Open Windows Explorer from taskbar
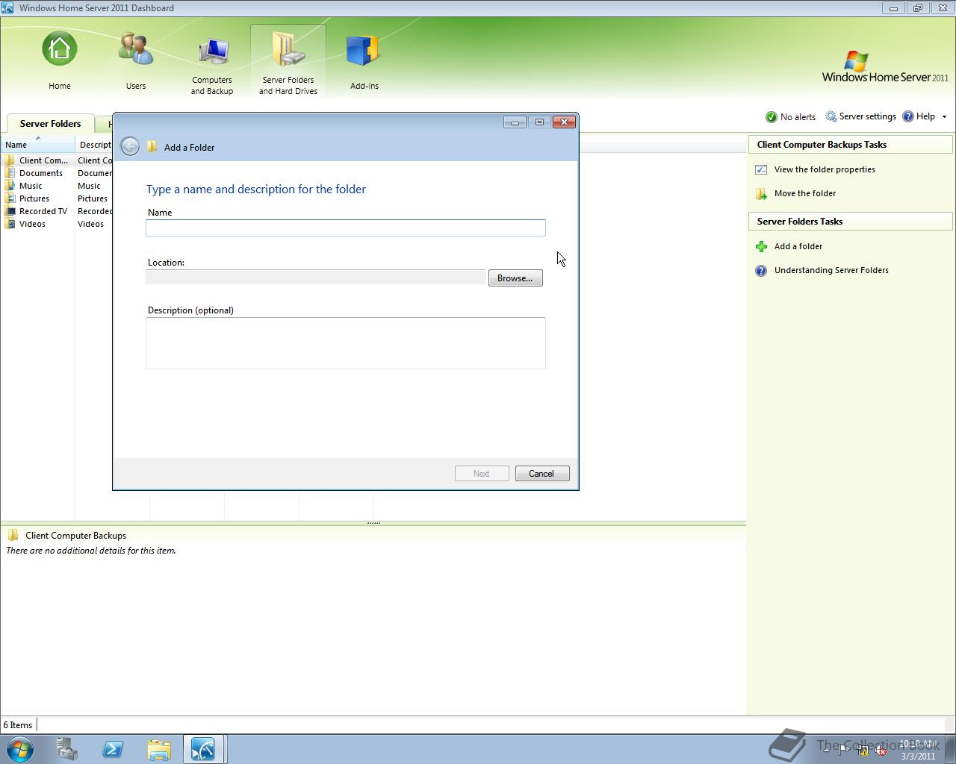Image resolution: width=956 pixels, height=764 pixels. point(159,749)
